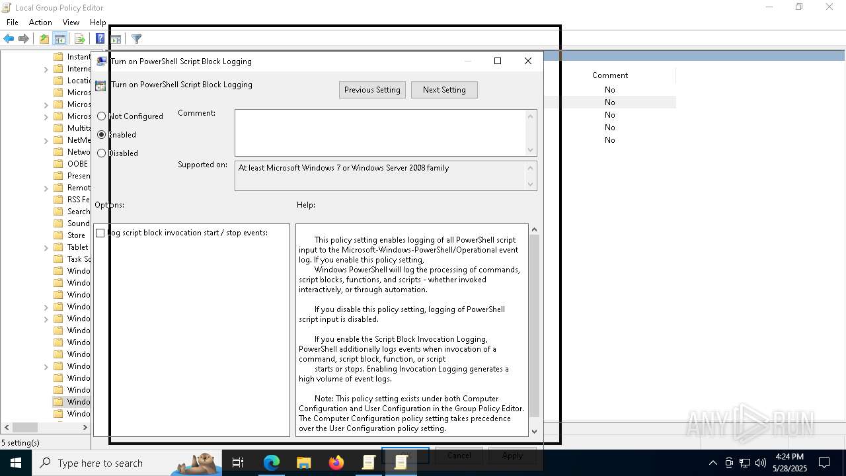Open the File menu
Screen dimensions: 846x476
12,22
